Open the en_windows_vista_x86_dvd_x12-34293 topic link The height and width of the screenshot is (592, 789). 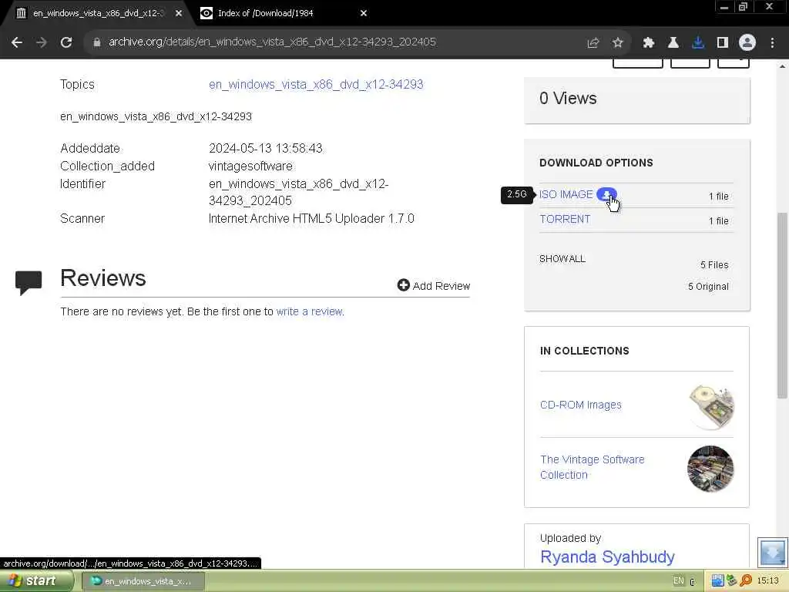point(316,85)
